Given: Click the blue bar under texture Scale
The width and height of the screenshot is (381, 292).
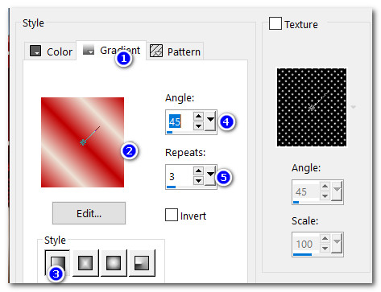Looking at the screenshot, I should [x=302, y=254].
